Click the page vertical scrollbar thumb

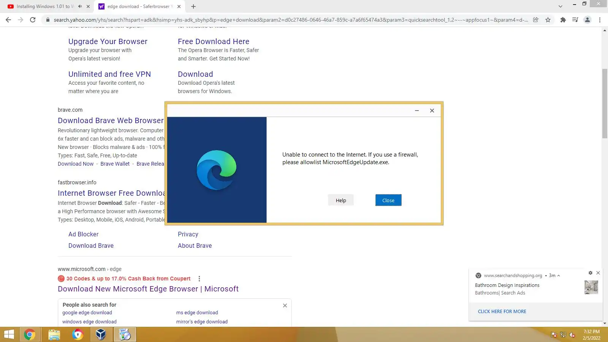(x=605, y=104)
